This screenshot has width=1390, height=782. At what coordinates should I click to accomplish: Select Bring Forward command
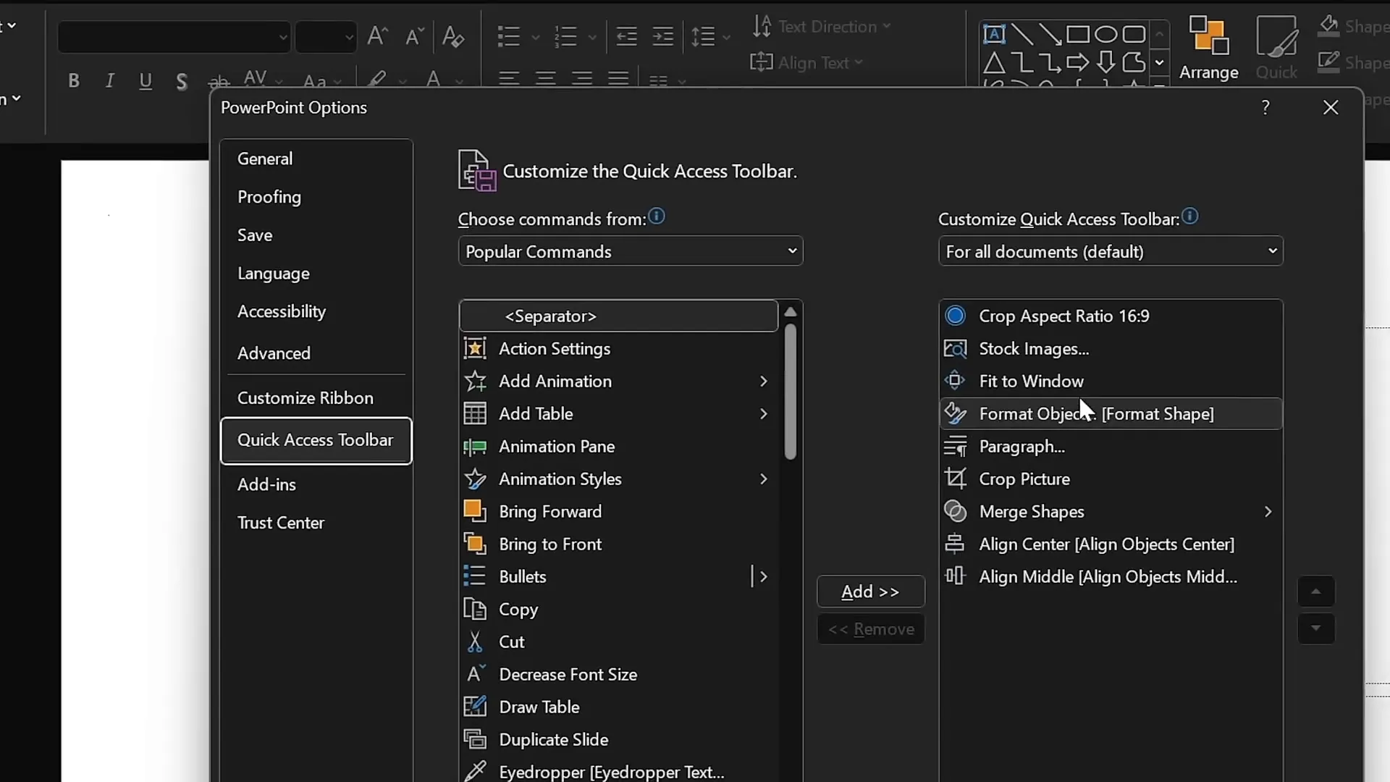click(619, 511)
